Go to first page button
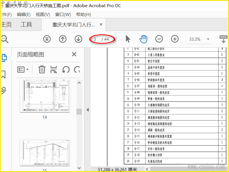The image size is (229, 172). click(x=47, y=39)
